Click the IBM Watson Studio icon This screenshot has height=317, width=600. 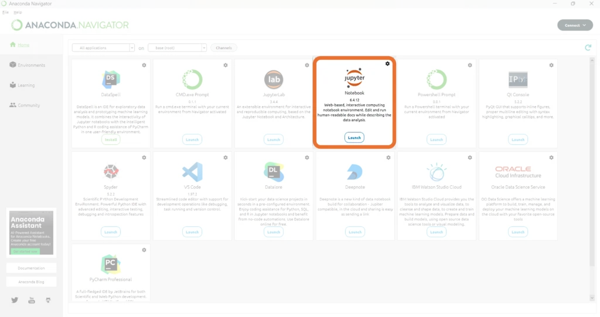coord(437,172)
